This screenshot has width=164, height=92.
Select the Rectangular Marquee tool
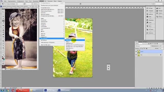[3, 14]
